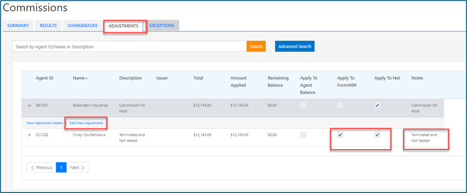
Task: Toggle Apply To Form1099 for Cindy Courtenslavia
Action: point(340,135)
